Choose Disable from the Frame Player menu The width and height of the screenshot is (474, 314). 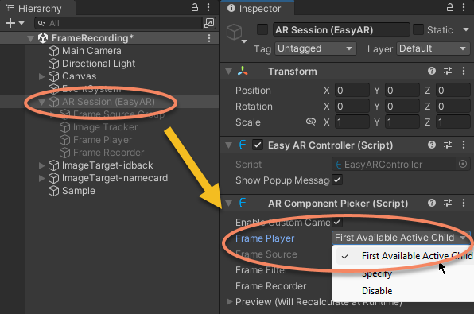point(377,291)
